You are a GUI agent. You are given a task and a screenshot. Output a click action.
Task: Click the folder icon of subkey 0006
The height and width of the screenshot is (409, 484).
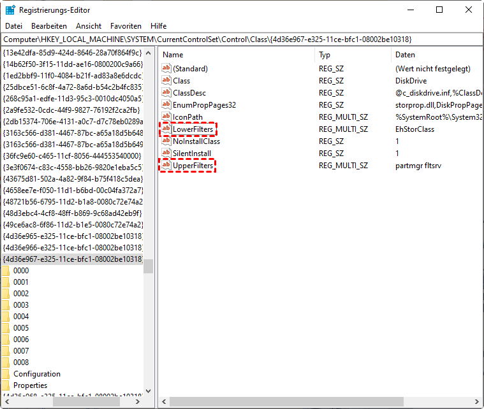click(6, 340)
